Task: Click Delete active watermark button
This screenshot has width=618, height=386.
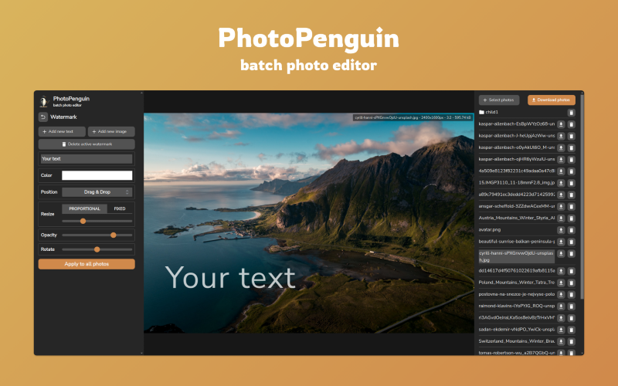Action: 87,144
